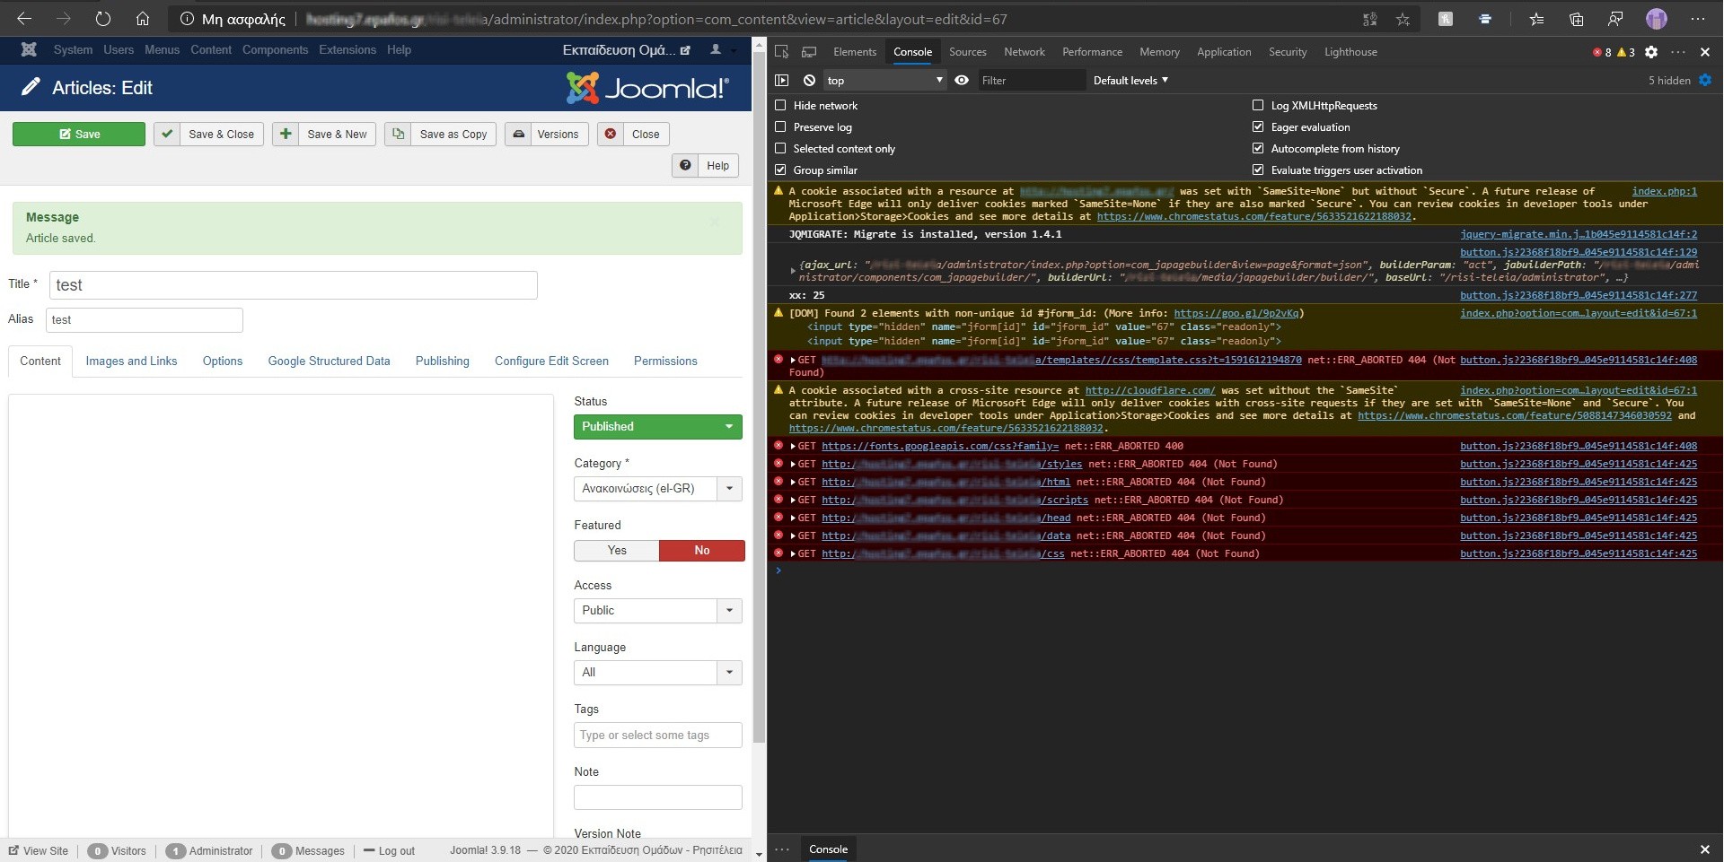Check the Hide network option
Screen dimensions: 1724x862
point(780,106)
